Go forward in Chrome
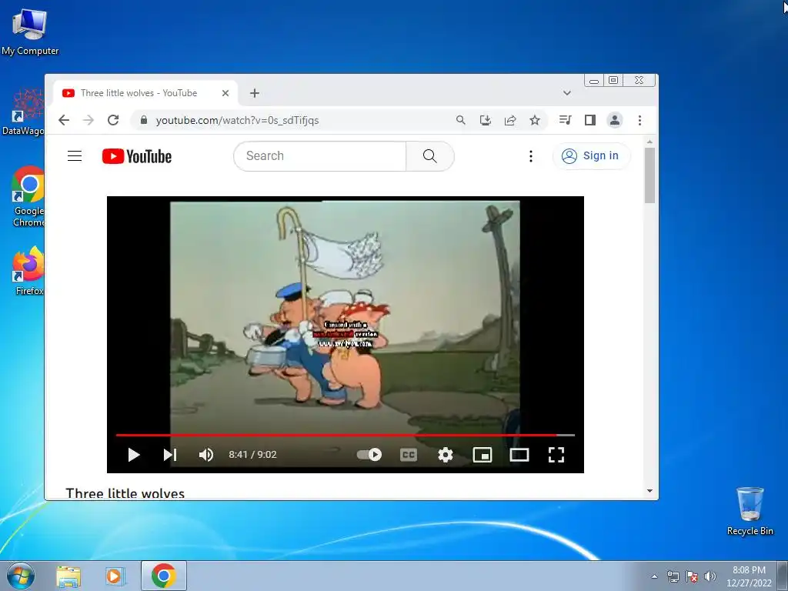 click(88, 120)
